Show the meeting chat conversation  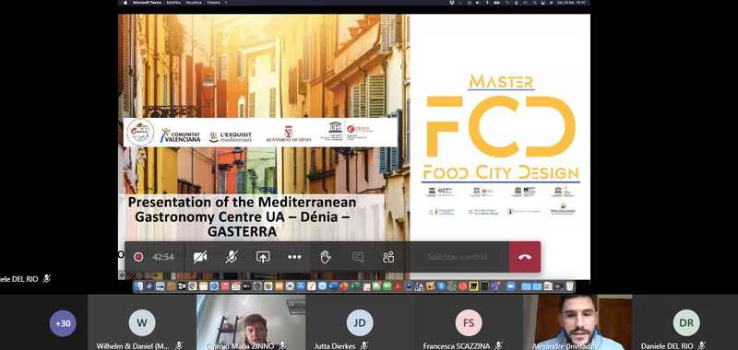pyautogui.click(x=358, y=257)
